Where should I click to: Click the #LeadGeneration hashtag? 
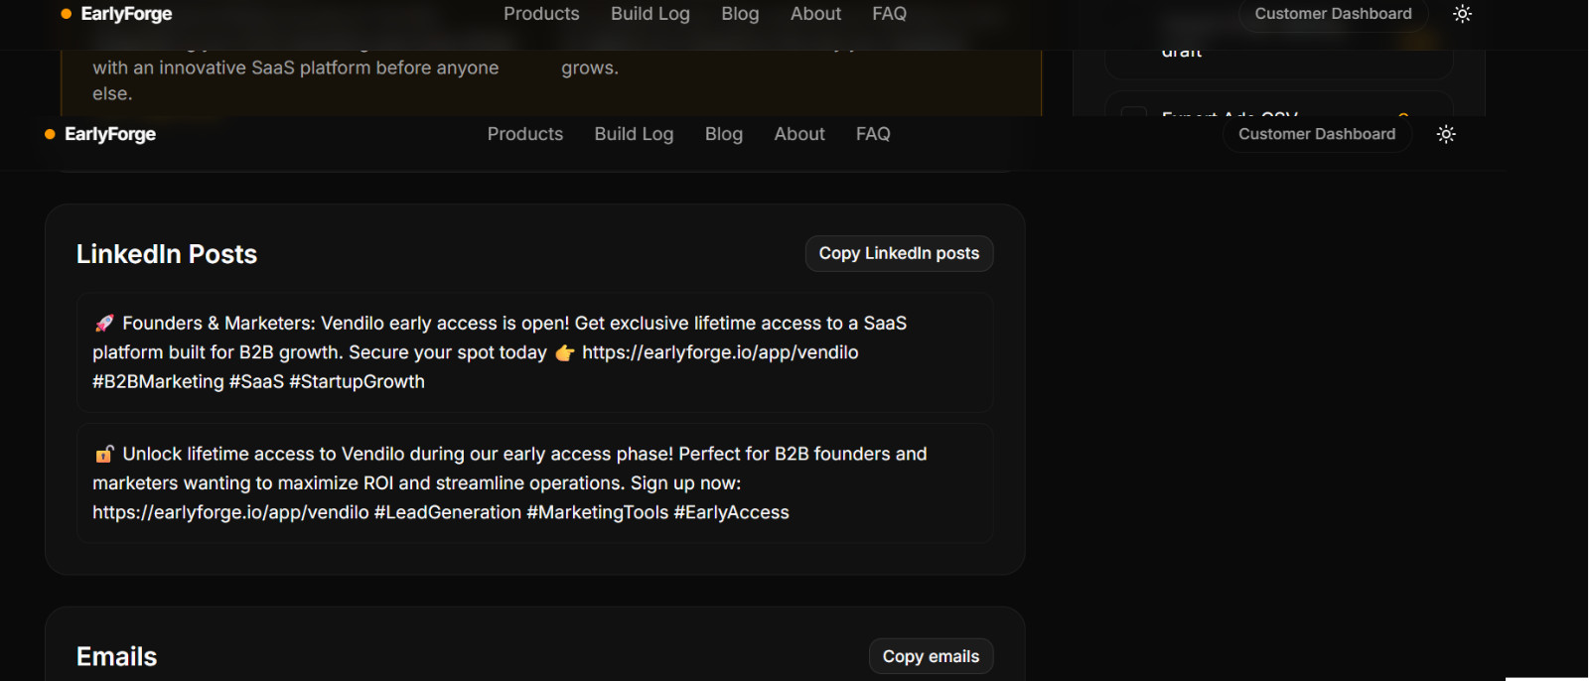click(x=448, y=512)
